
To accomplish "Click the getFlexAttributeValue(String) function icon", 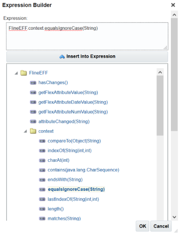I will pos(33,92).
